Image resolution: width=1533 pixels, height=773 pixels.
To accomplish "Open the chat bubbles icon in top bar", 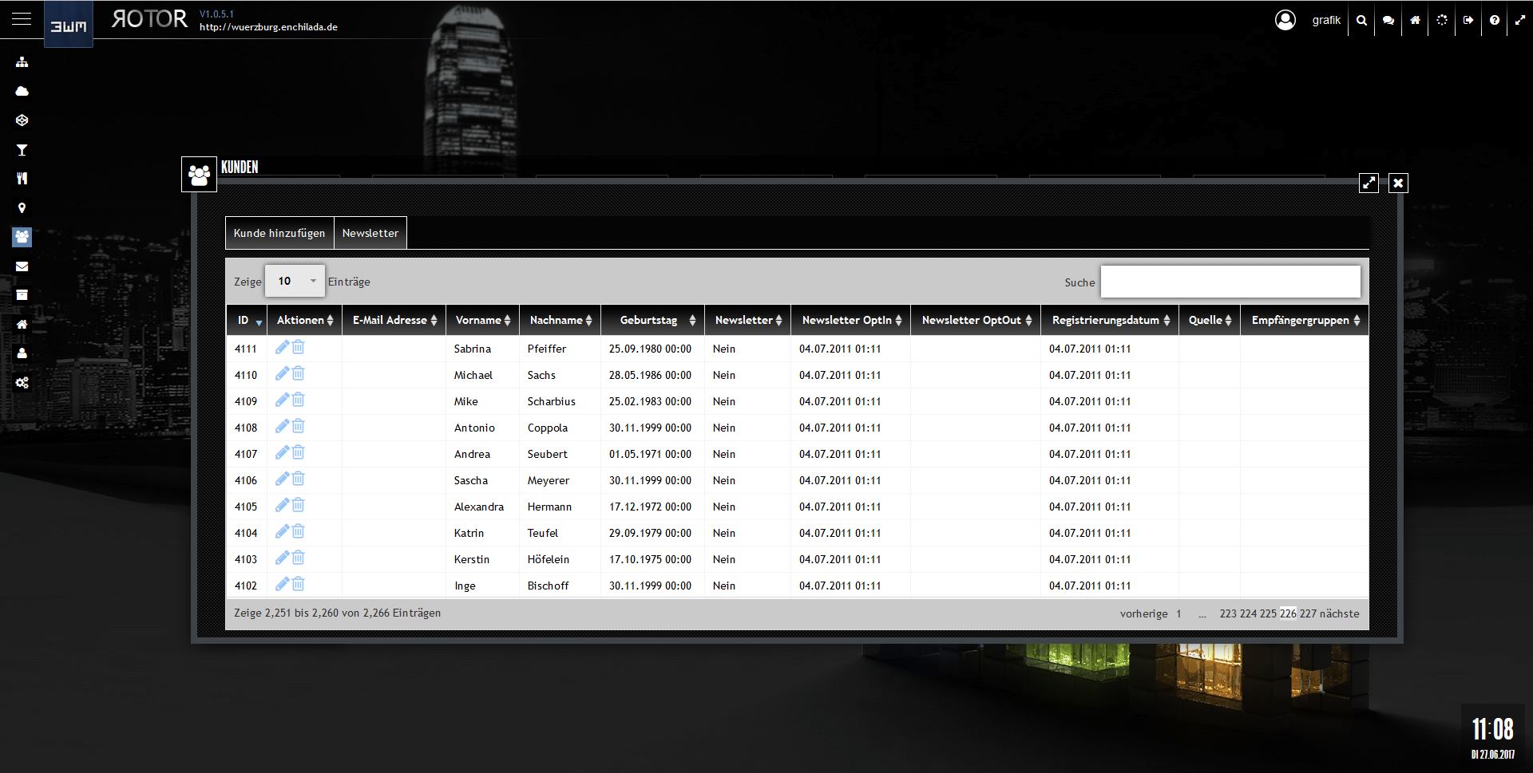I will [1388, 21].
